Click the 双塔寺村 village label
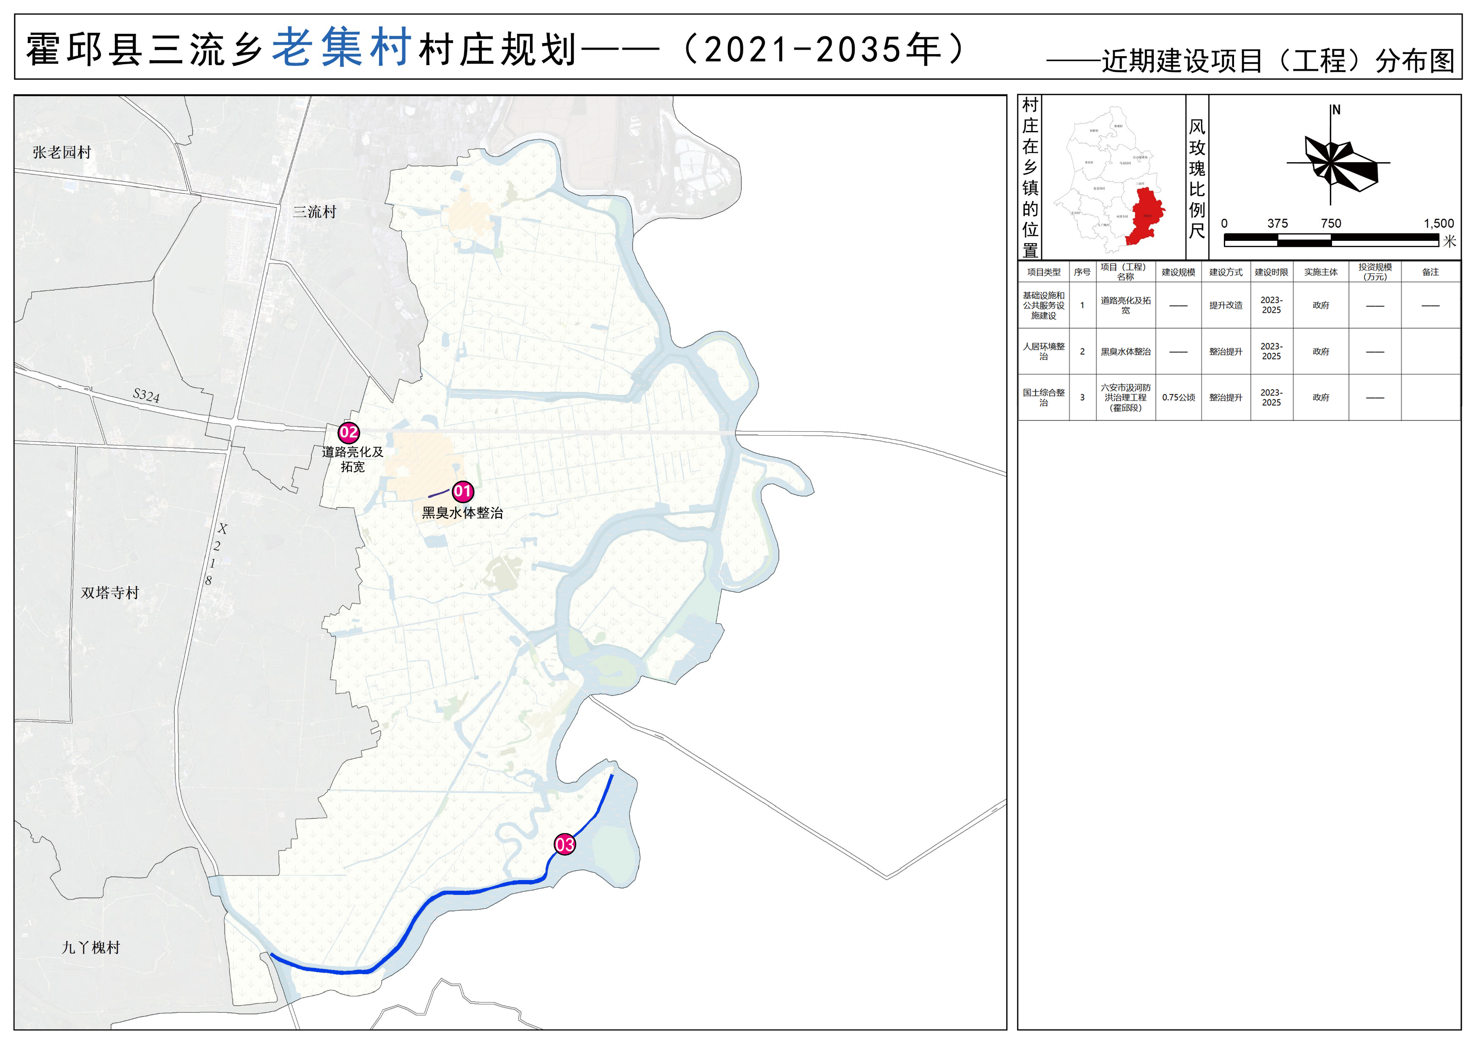The image size is (1477, 1044). point(110,592)
